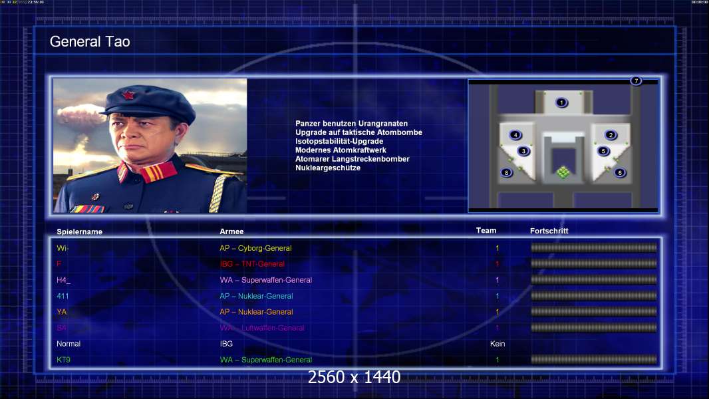Image resolution: width=709 pixels, height=399 pixels.
Task: Click 'Isotopstabilität-Upgrade' line
Action: point(339,141)
